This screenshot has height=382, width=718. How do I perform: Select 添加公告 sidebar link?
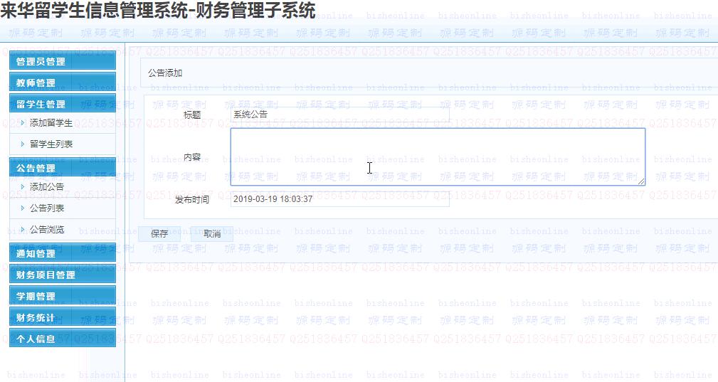coord(47,186)
